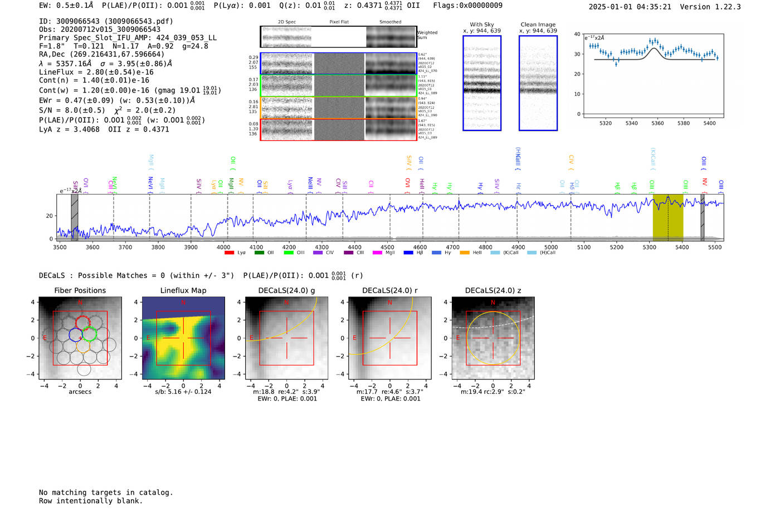Click the Cont(n) = 1.40 line
Image resolution: width=780 pixels, height=531 pixels.
pos(94,80)
